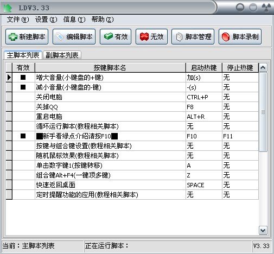The height and width of the screenshot is (254, 274).
Task: Open the 文件(W) menu
Action: 18,20
